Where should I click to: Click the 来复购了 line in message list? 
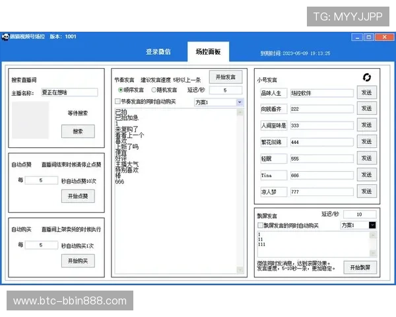[x=127, y=129]
